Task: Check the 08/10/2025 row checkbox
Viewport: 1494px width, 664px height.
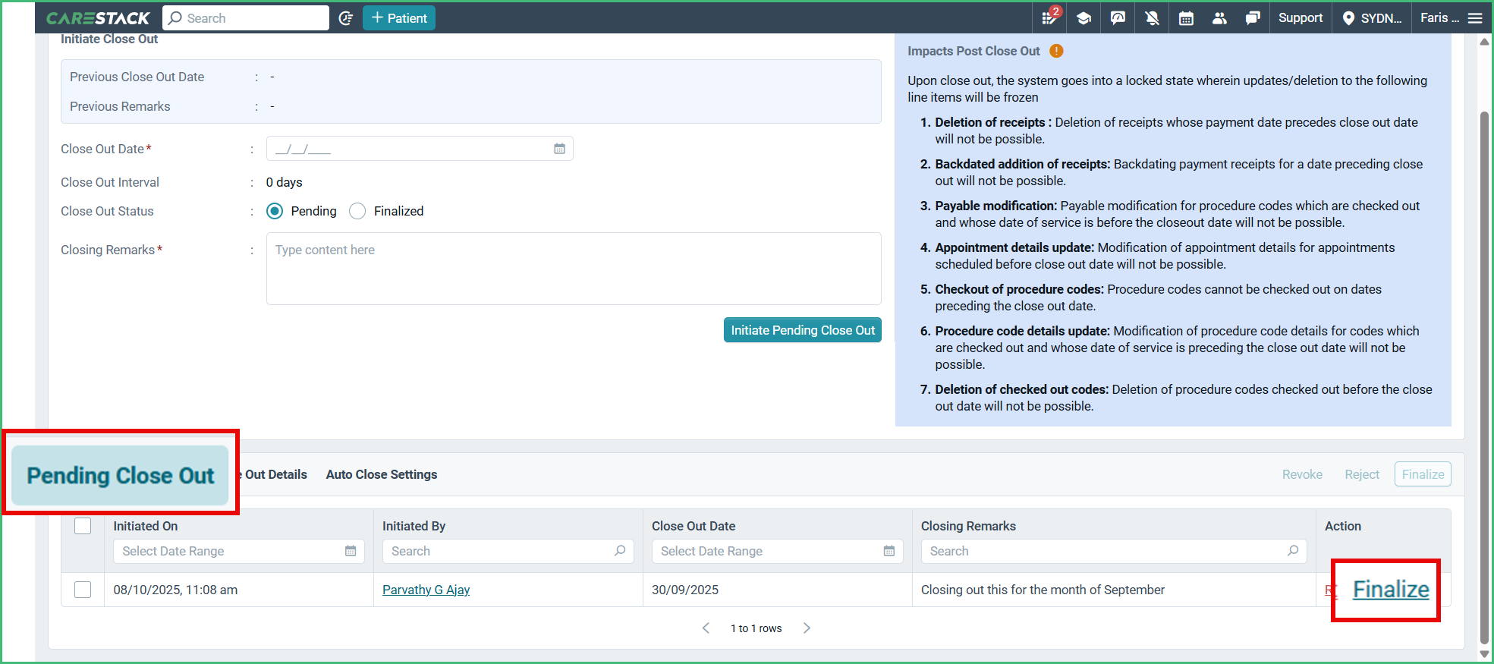Action: (83, 590)
